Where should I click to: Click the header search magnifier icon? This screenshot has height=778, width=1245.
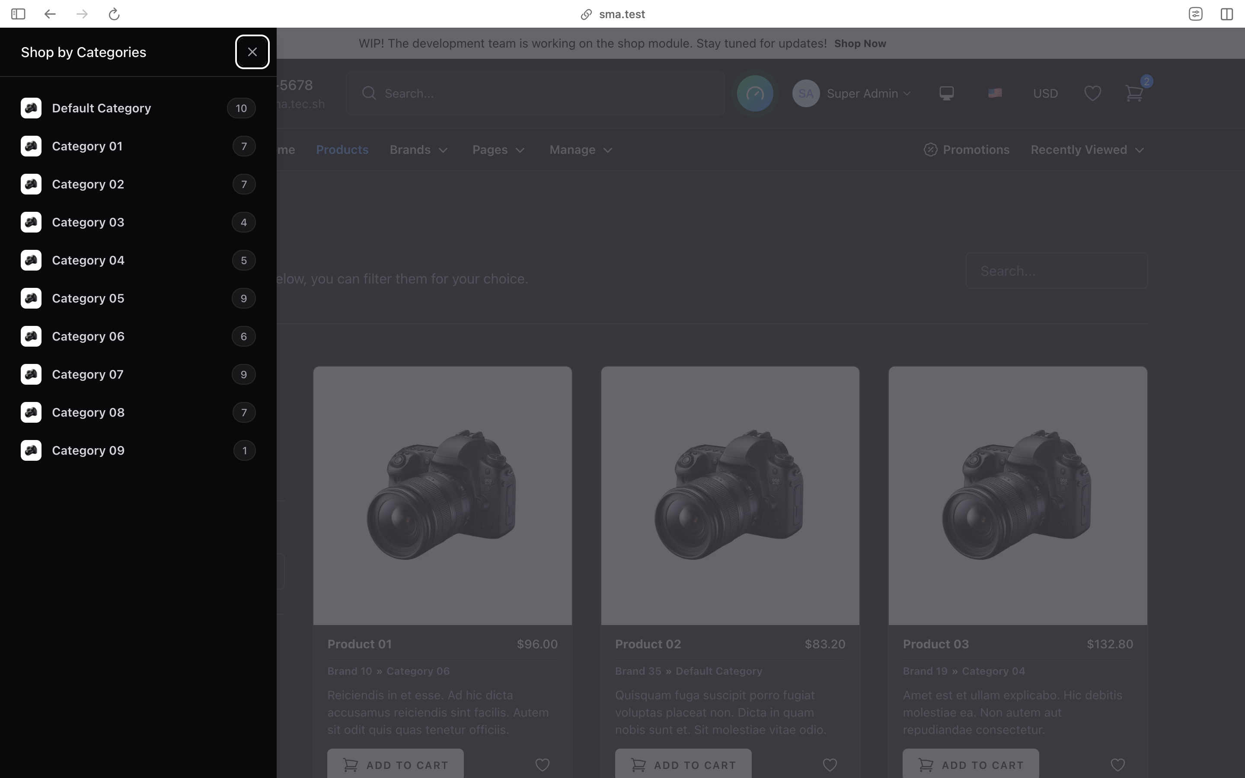(x=369, y=93)
